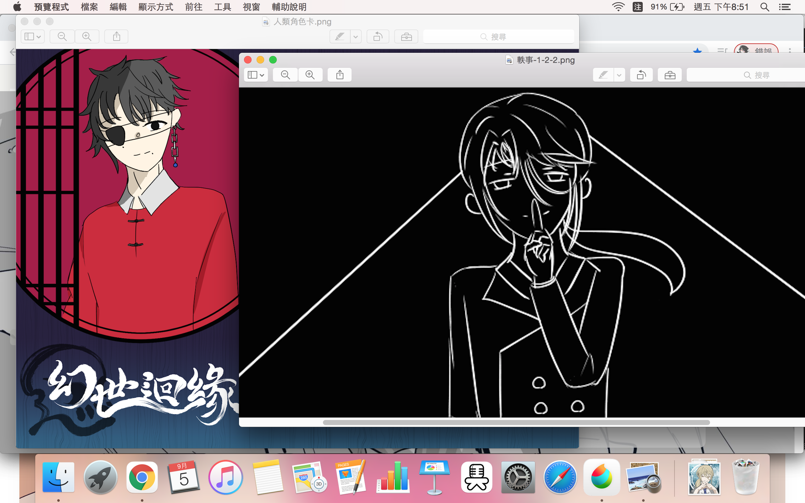Click the 搜尋 search field in front window

pyautogui.click(x=755, y=75)
